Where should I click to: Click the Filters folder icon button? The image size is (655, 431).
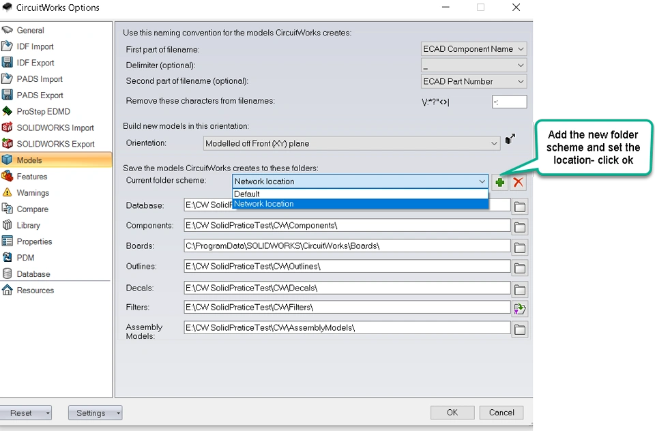tap(520, 309)
